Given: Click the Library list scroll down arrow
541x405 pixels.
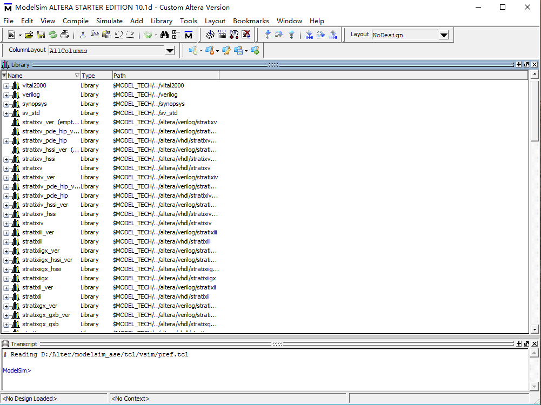Looking at the screenshot, I should tap(535, 329).
